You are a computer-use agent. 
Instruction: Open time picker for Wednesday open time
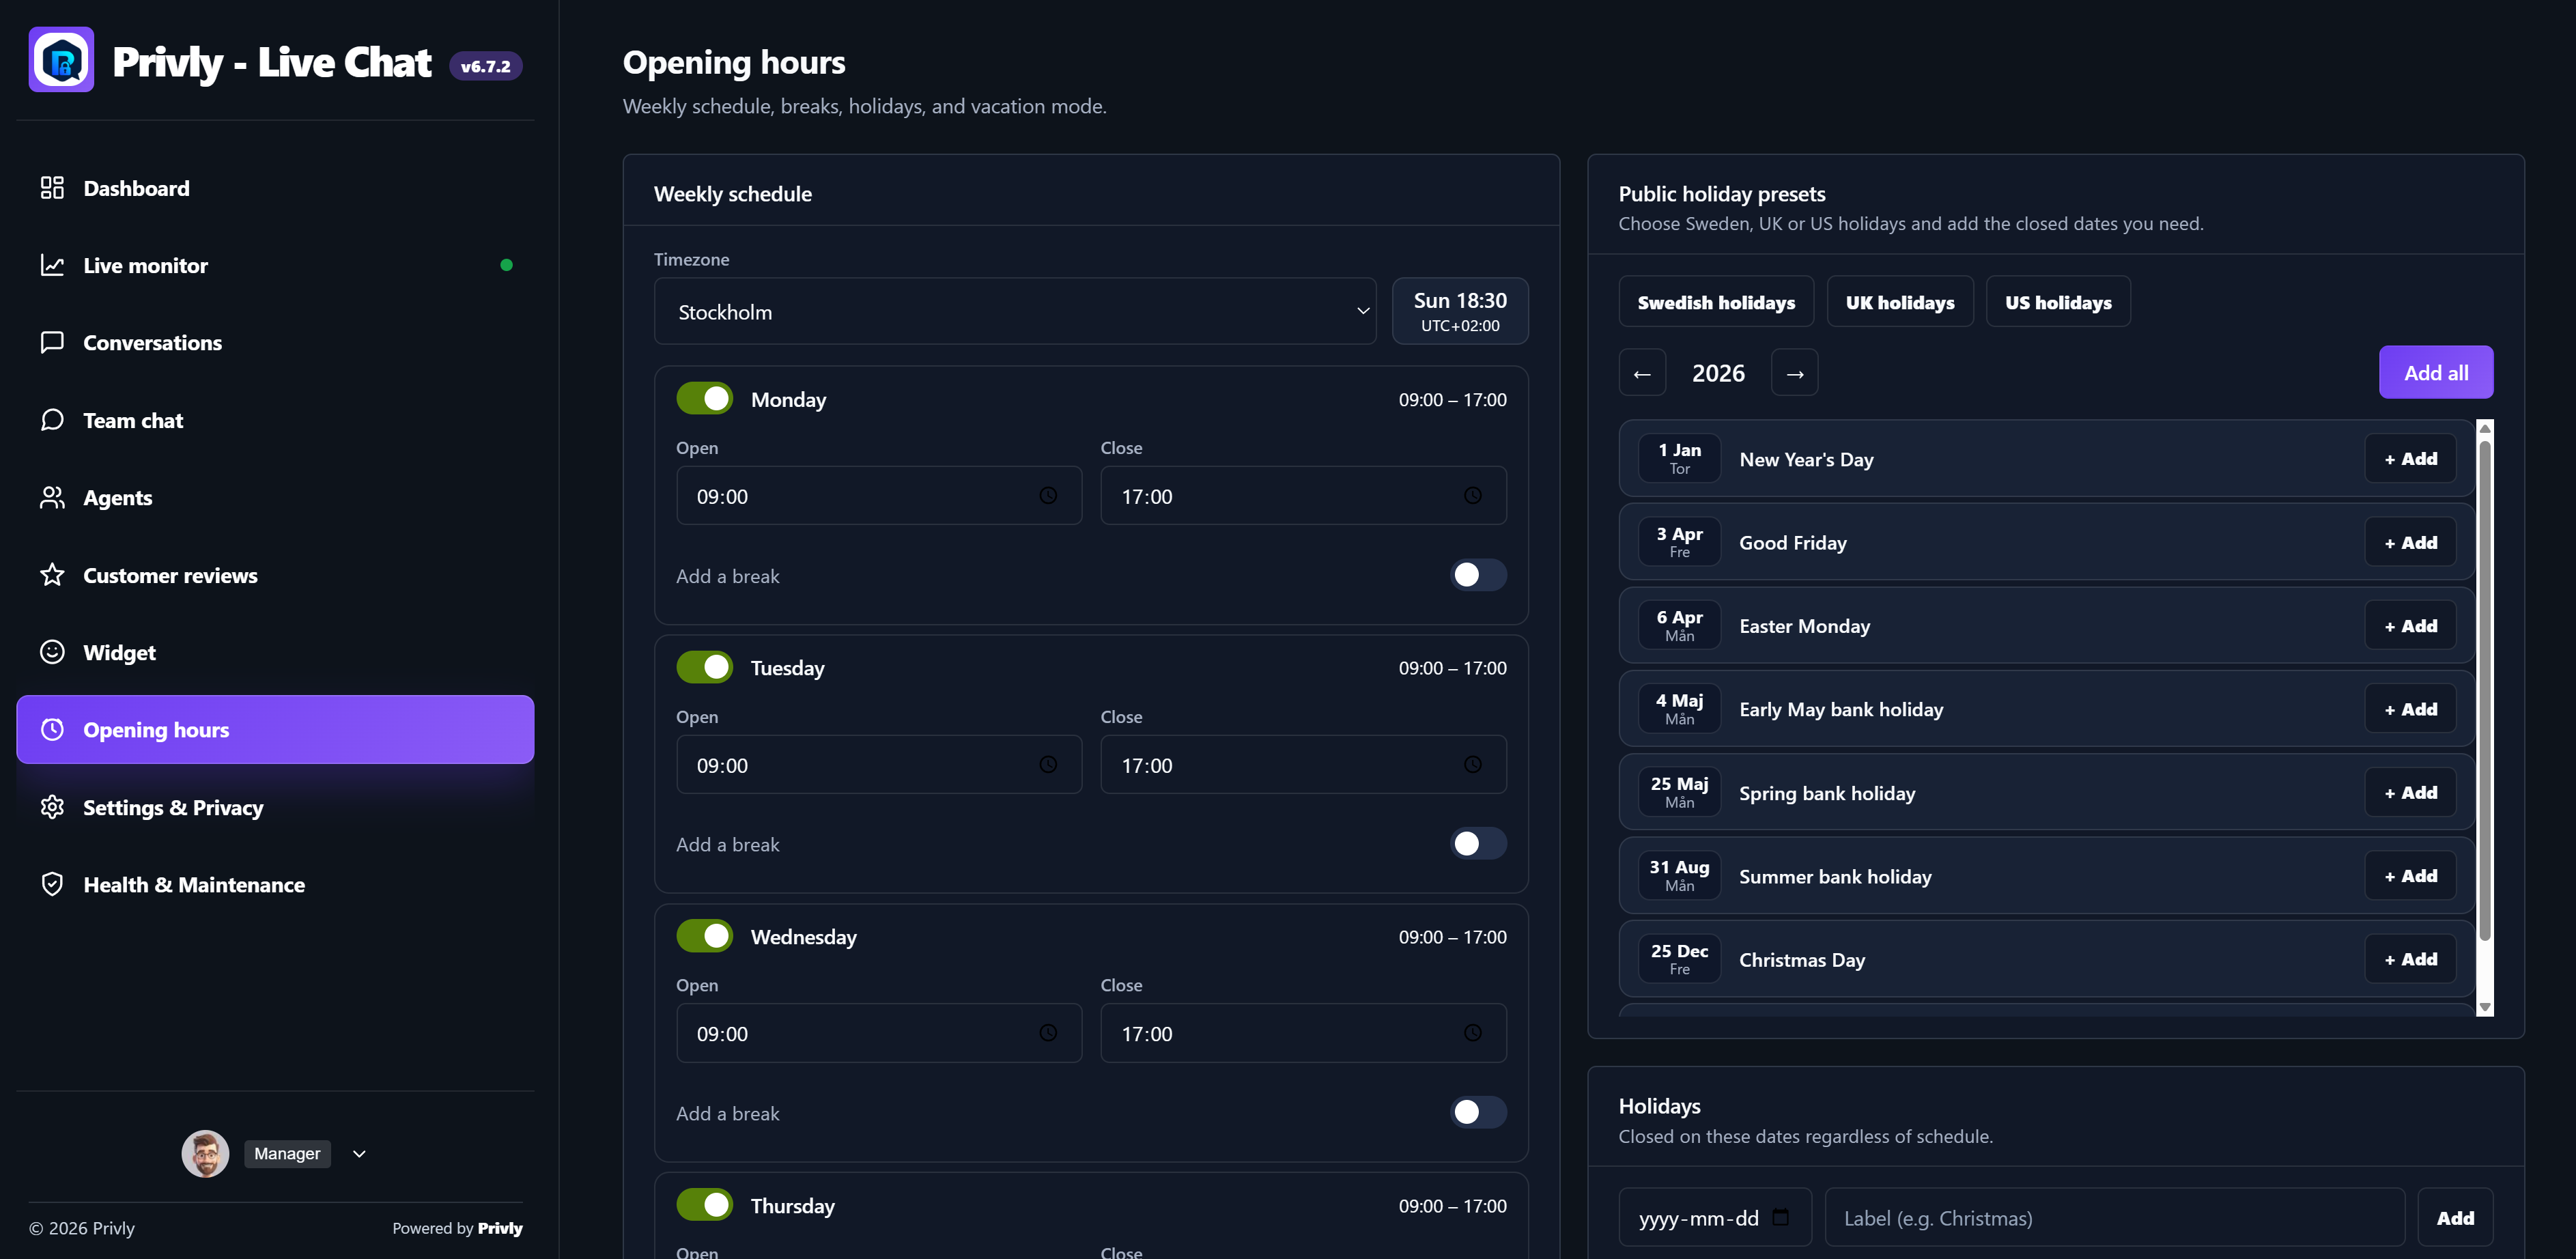(x=1048, y=1033)
